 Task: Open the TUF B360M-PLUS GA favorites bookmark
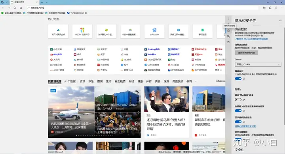click(x=77, y=13)
